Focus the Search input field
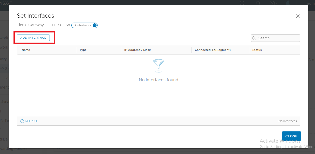 [275, 38]
